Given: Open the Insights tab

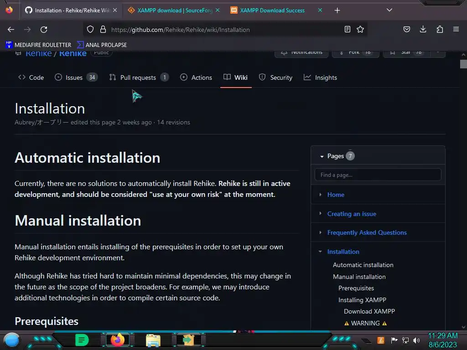Looking at the screenshot, I should tap(321, 77).
